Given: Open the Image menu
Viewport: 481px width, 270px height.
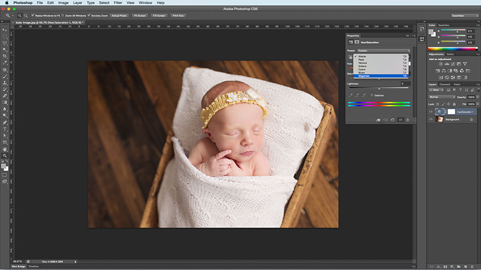Looking at the screenshot, I should (64, 3).
